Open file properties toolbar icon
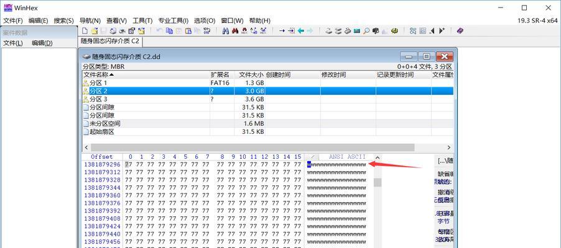 coord(132,30)
